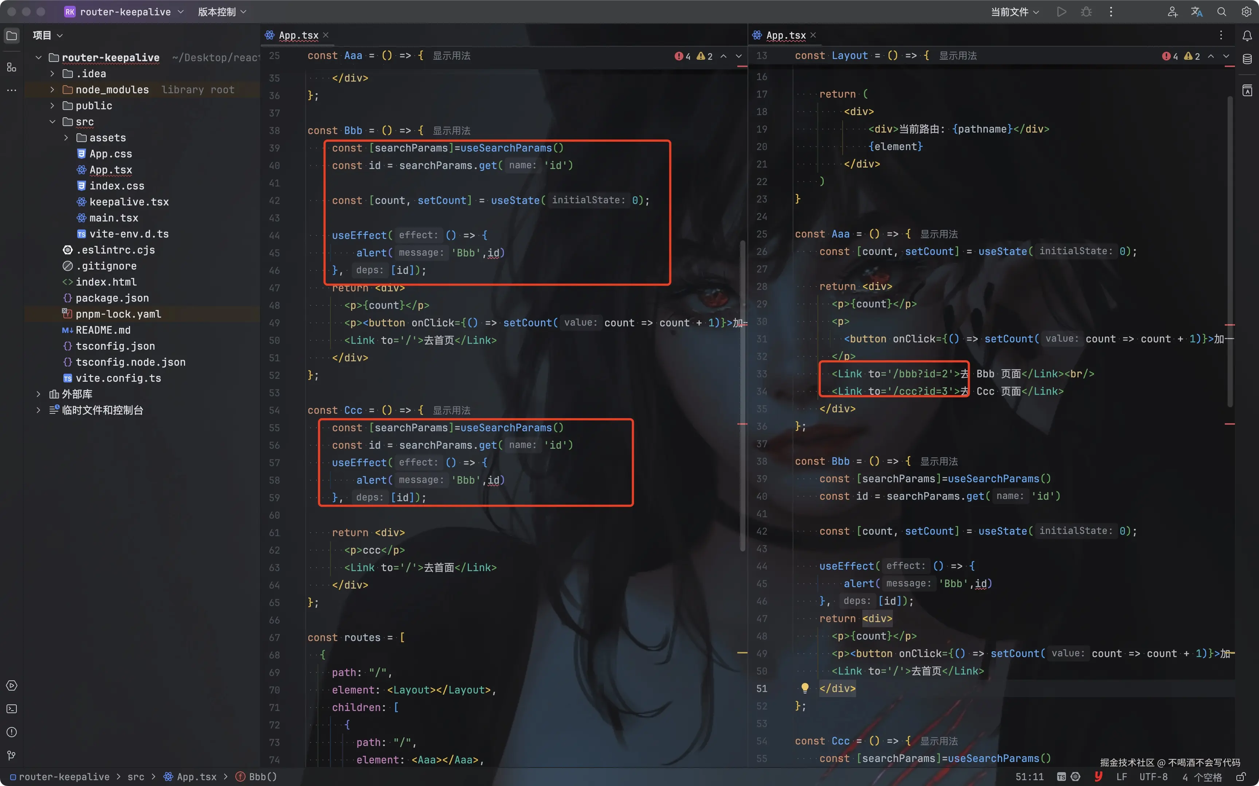
Task: Open the Database tool window icon
Action: tap(1247, 59)
